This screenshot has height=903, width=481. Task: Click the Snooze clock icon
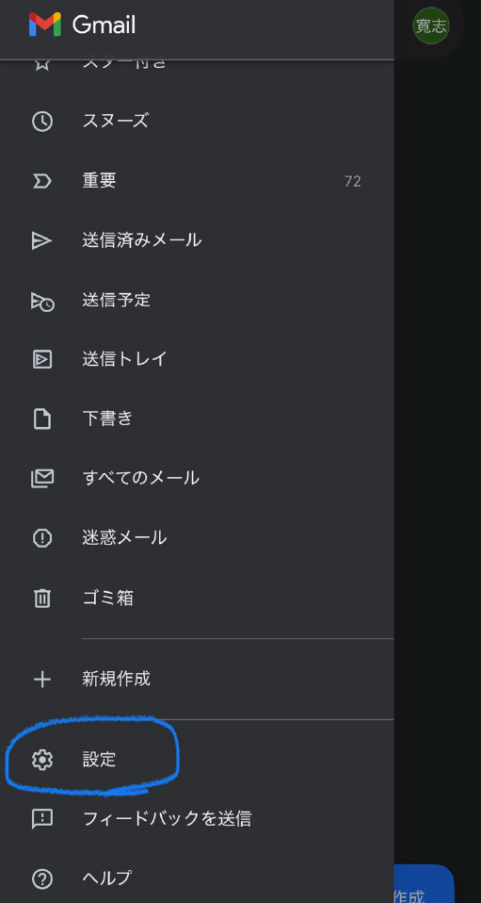(x=42, y=122)
